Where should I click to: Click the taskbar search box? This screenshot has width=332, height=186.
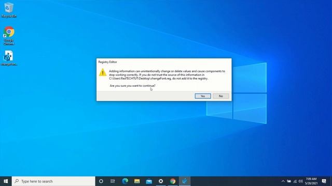coord(53,181)
